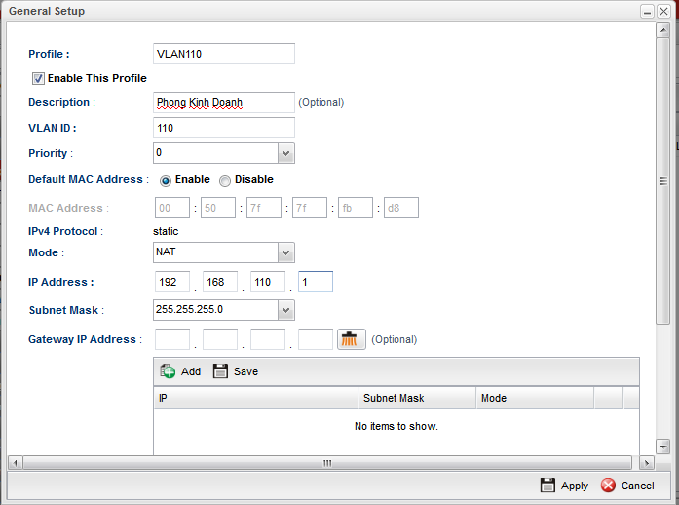Click the clear Gateway IP Address brush icon
679x505 pixels.
[x=350, y=339]
